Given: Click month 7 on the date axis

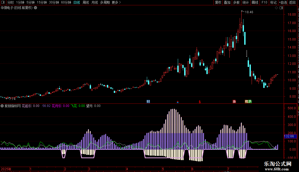Looking at the screenshot, I should click(x=228, y=169).
